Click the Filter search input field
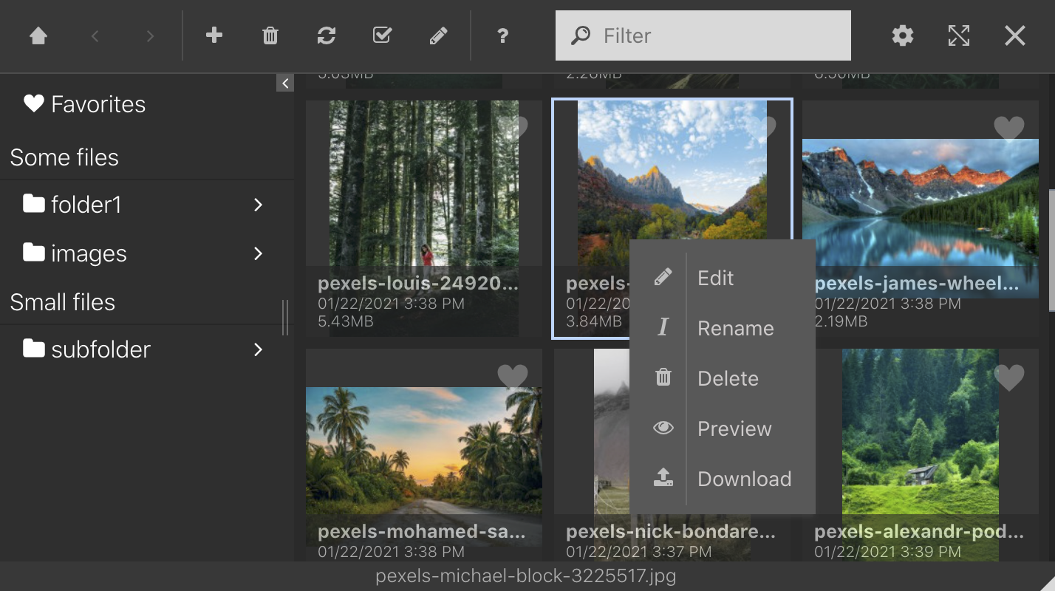1055x591 pixels. pyautogui.click(x=703, y=35)
